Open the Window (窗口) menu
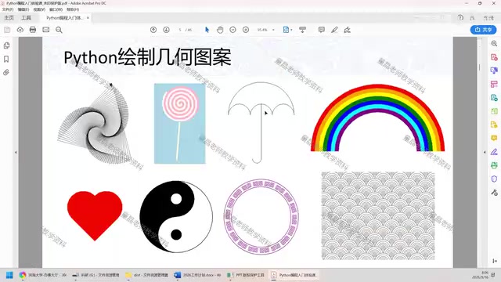501x282 pixels. tap(56, 9)
